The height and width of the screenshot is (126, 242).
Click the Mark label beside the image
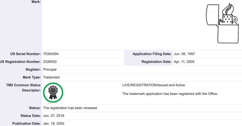coord(36,2)
